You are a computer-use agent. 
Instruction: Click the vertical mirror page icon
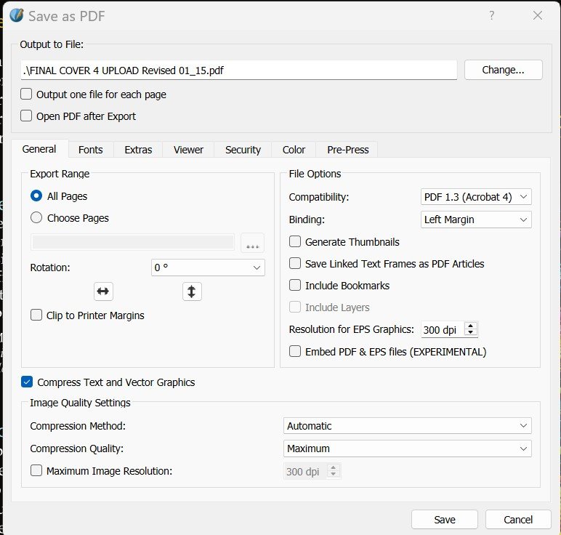(x=192, y=291)
